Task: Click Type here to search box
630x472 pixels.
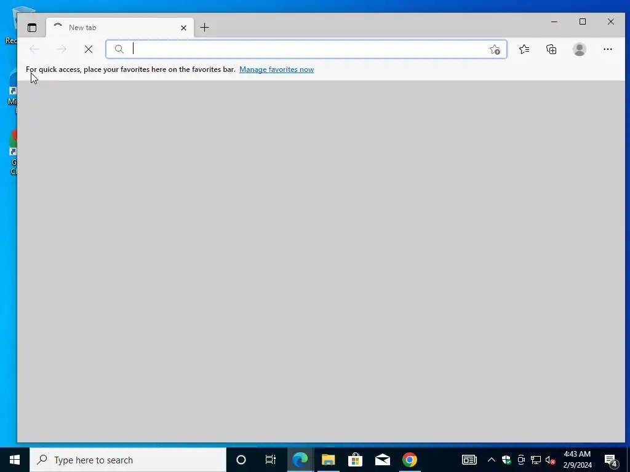Action: click(x=128, y=460)
